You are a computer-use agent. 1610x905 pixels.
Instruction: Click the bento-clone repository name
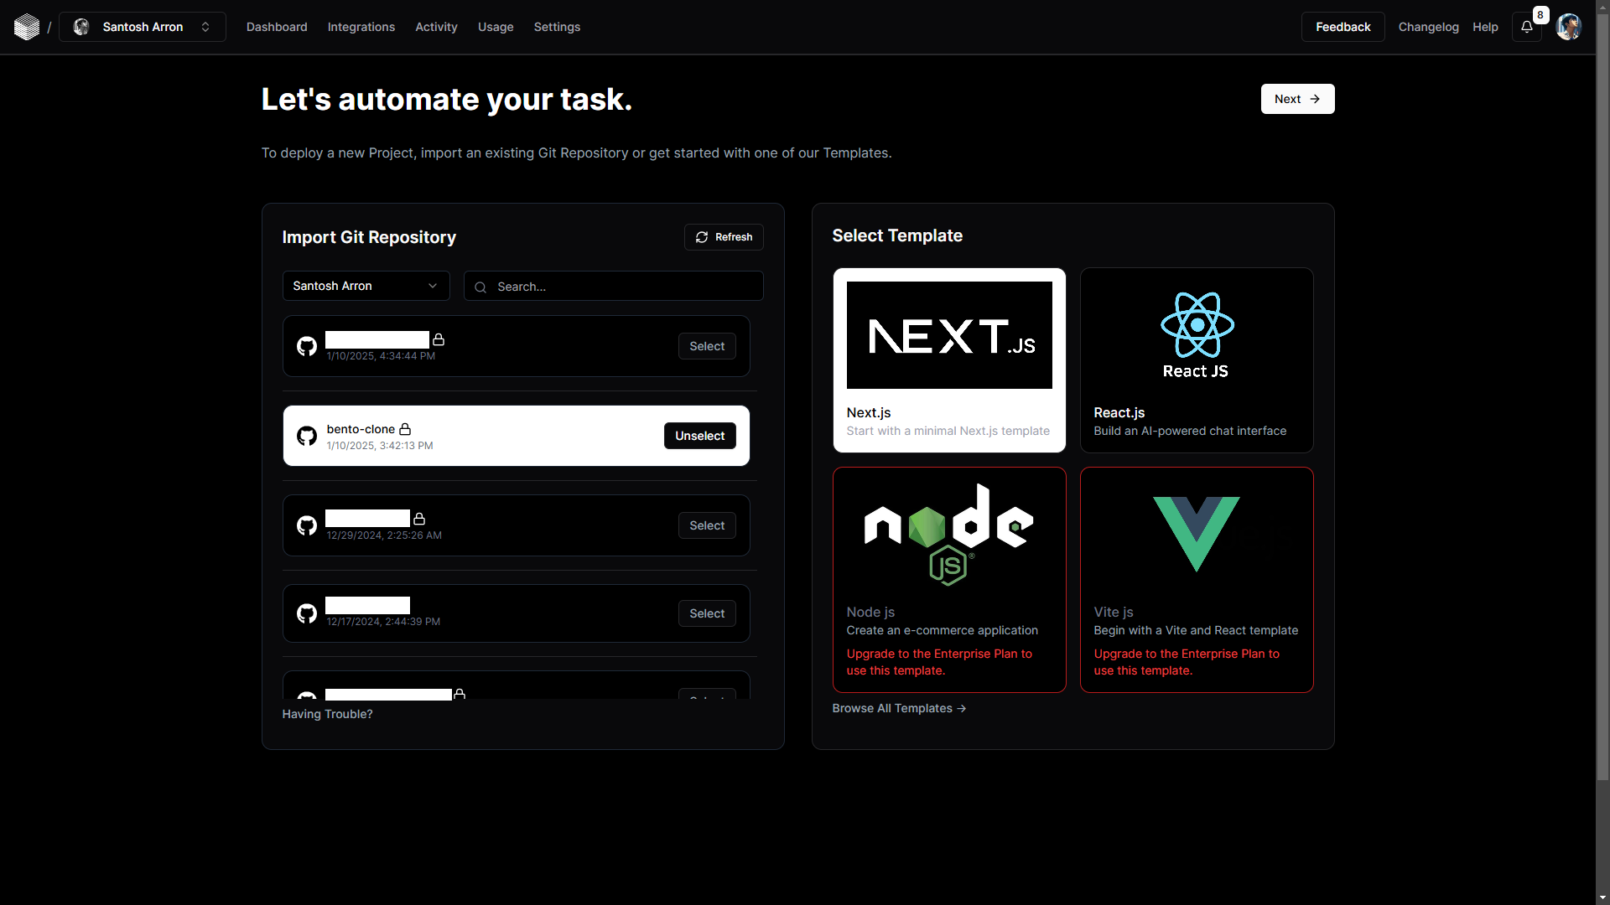361,429
